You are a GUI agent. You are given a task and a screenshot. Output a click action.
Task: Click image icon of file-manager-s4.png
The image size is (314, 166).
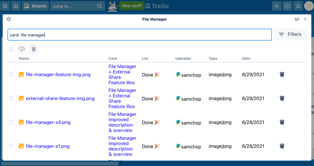coord(21,122)
